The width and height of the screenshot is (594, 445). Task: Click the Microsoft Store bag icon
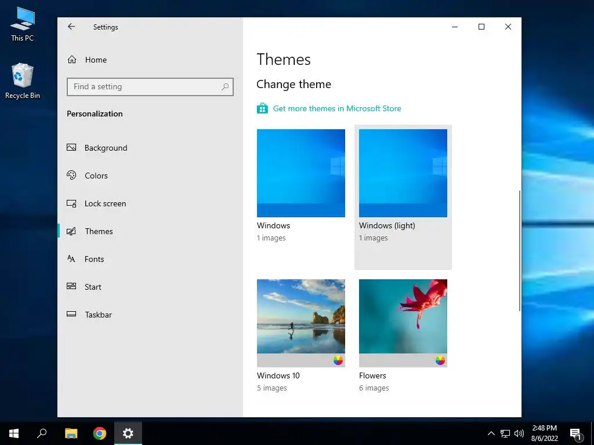coord(262,108)
